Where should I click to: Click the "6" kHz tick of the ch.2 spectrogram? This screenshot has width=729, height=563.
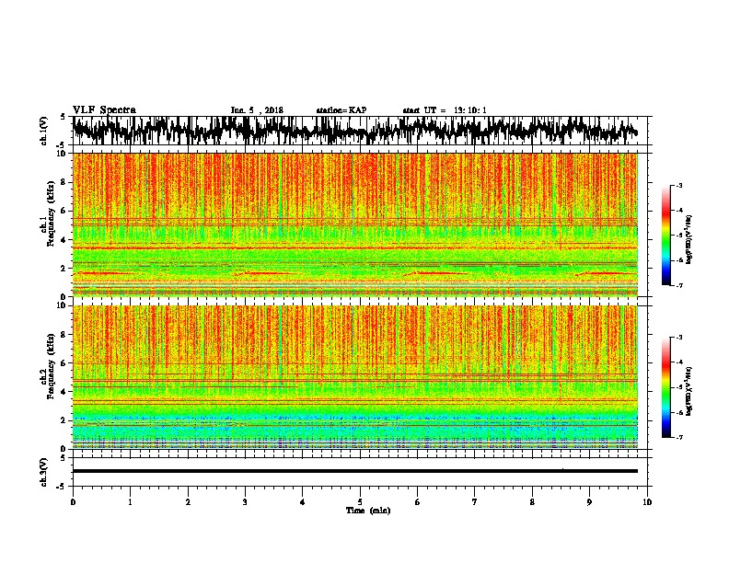[65, 363]
